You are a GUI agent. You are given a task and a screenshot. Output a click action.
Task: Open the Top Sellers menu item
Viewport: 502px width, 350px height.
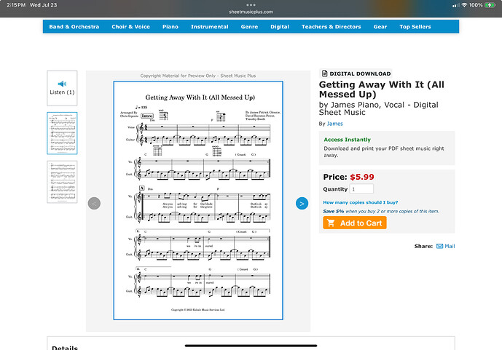coord(415,26)
